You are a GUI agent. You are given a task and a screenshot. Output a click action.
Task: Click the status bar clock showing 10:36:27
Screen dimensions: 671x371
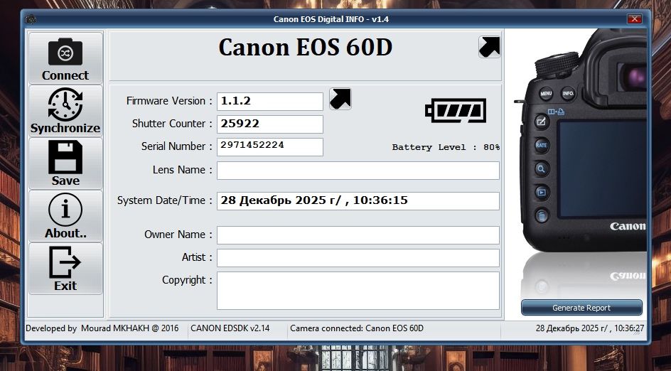[590, 328]
